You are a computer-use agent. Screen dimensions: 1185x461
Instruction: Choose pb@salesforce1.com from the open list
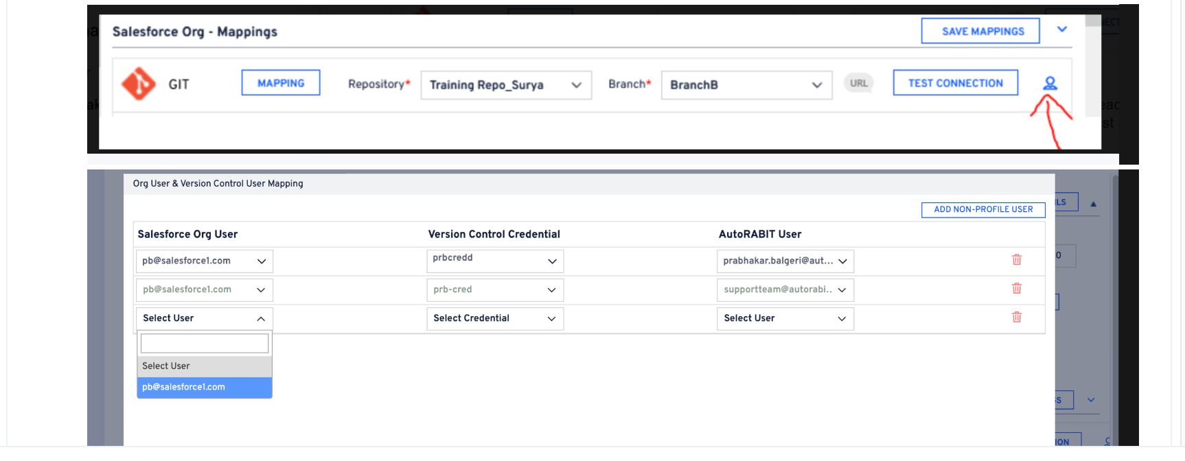pos(205,387)
